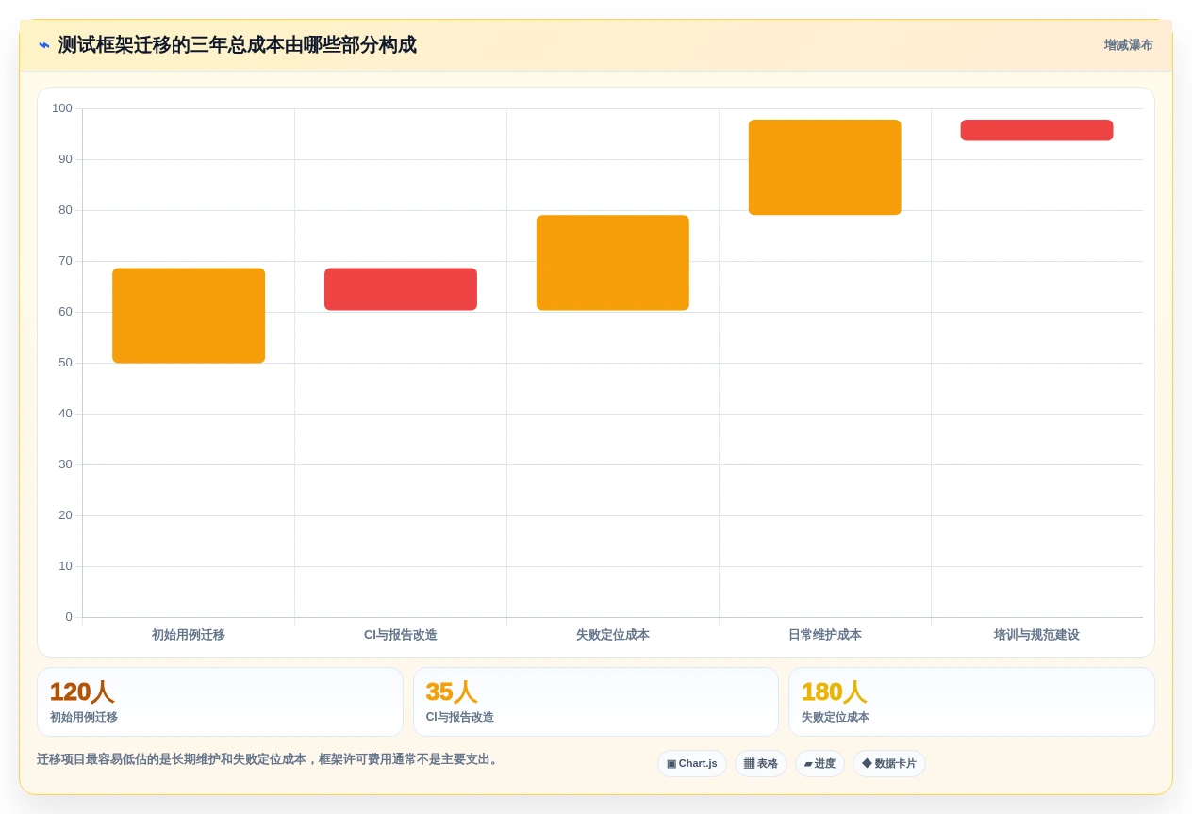The image size is (1192, 814).
Task: Click the 培训与规范建设 x-axis label
Action: click(1036, 635)
